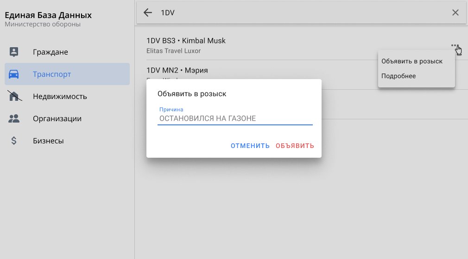Confirm with the ОБЪЯВИТЬ button
Image resolution: width=468 pixels, height=259 pixels.
coord(295,146)
